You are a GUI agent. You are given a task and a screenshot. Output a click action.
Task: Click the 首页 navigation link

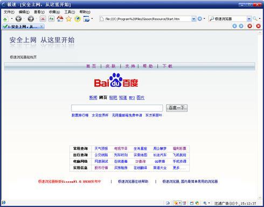pyautogui.click(x=91, y=66)
